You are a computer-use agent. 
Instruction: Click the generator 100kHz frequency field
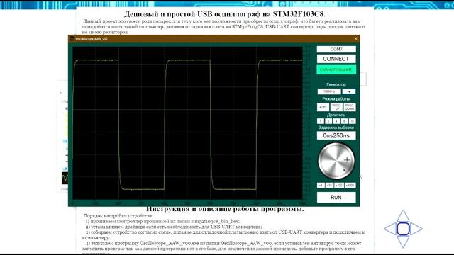point(329,91)
